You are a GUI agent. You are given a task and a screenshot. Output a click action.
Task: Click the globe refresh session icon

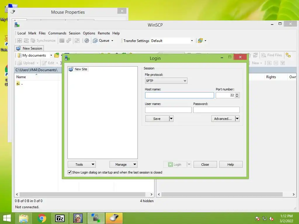click(200, 41)
